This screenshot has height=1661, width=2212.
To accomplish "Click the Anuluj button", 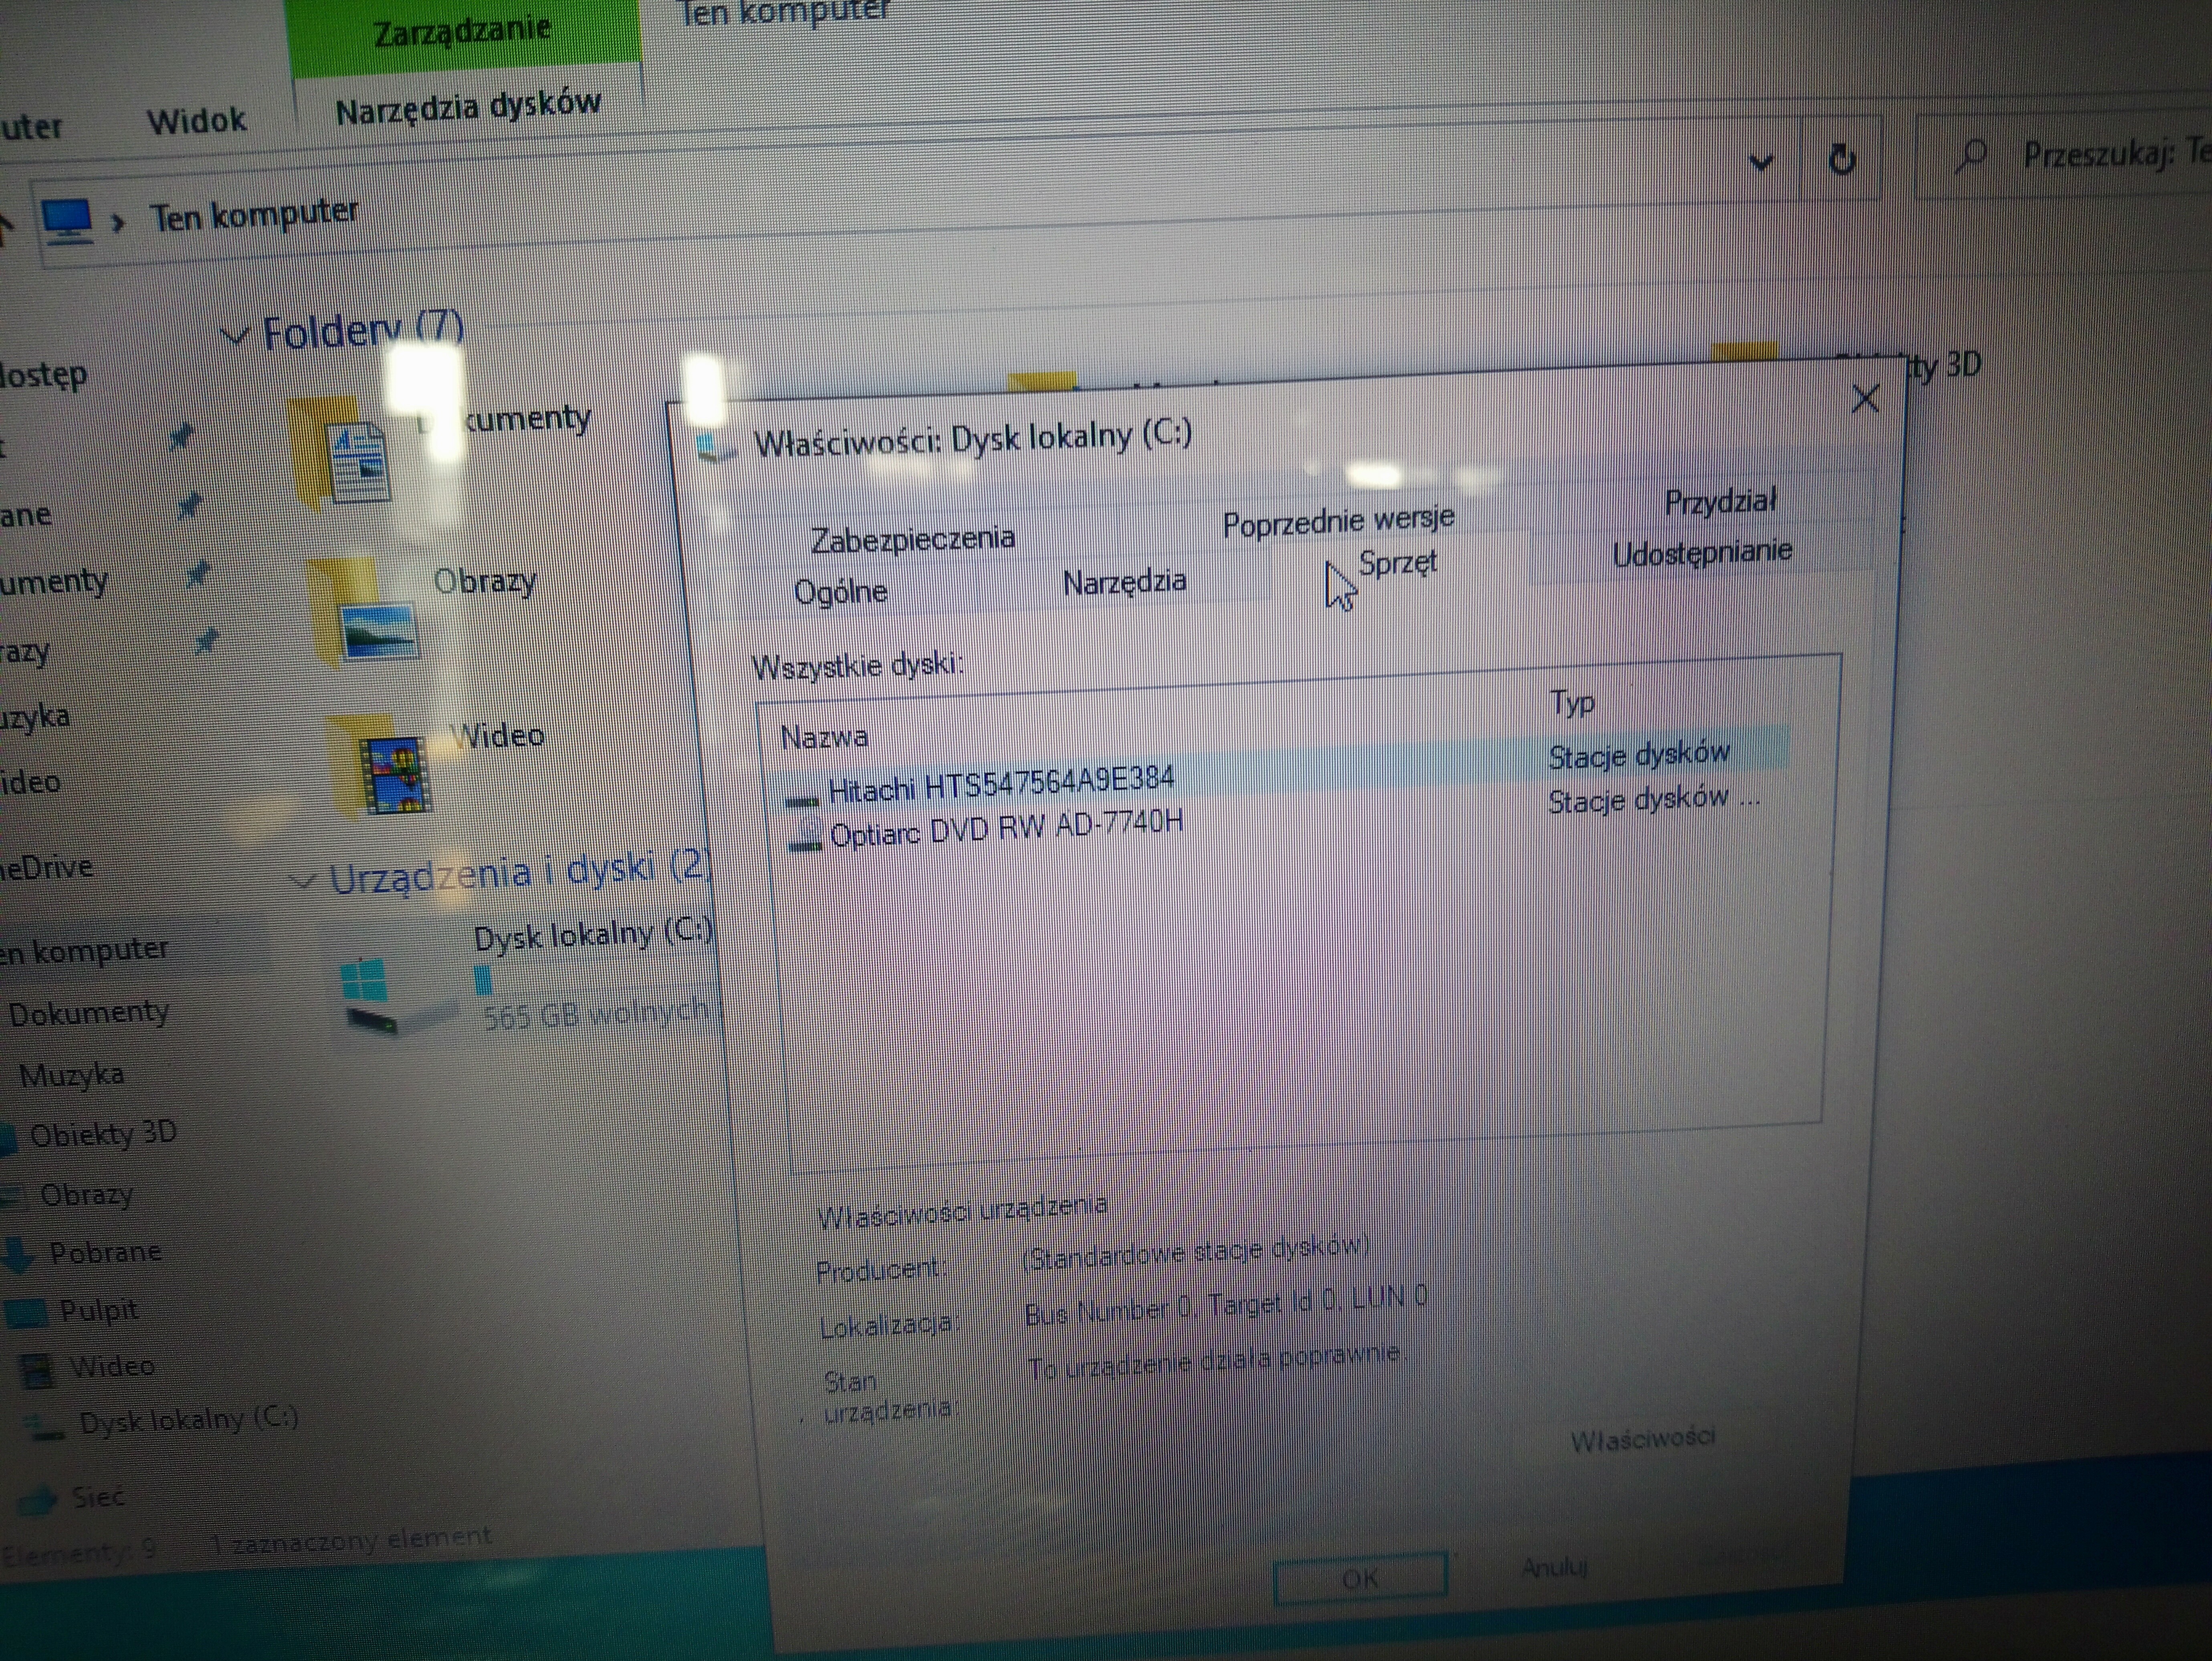I will (1554, 1566).
